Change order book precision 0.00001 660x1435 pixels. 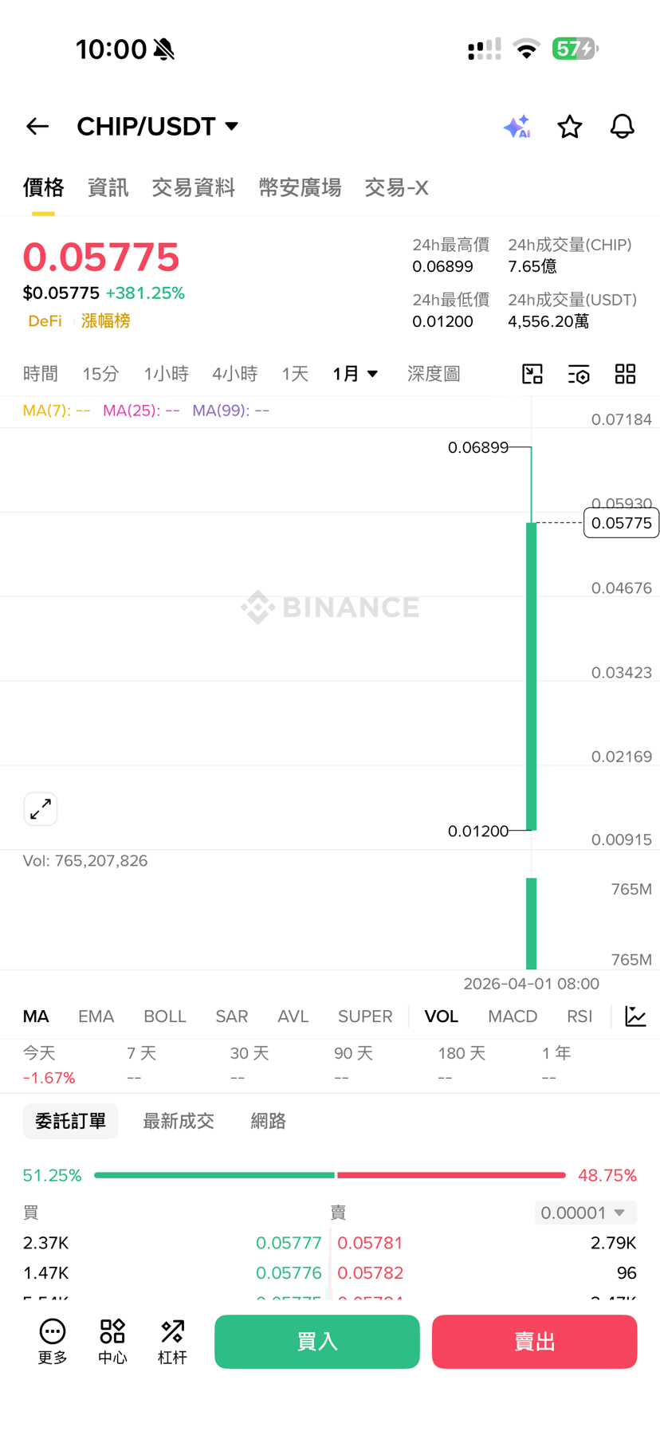click(586, 1213)
